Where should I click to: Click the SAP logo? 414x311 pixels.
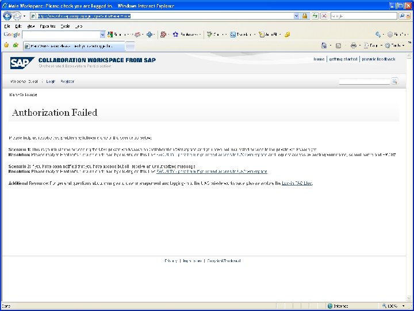coord(22,63)
